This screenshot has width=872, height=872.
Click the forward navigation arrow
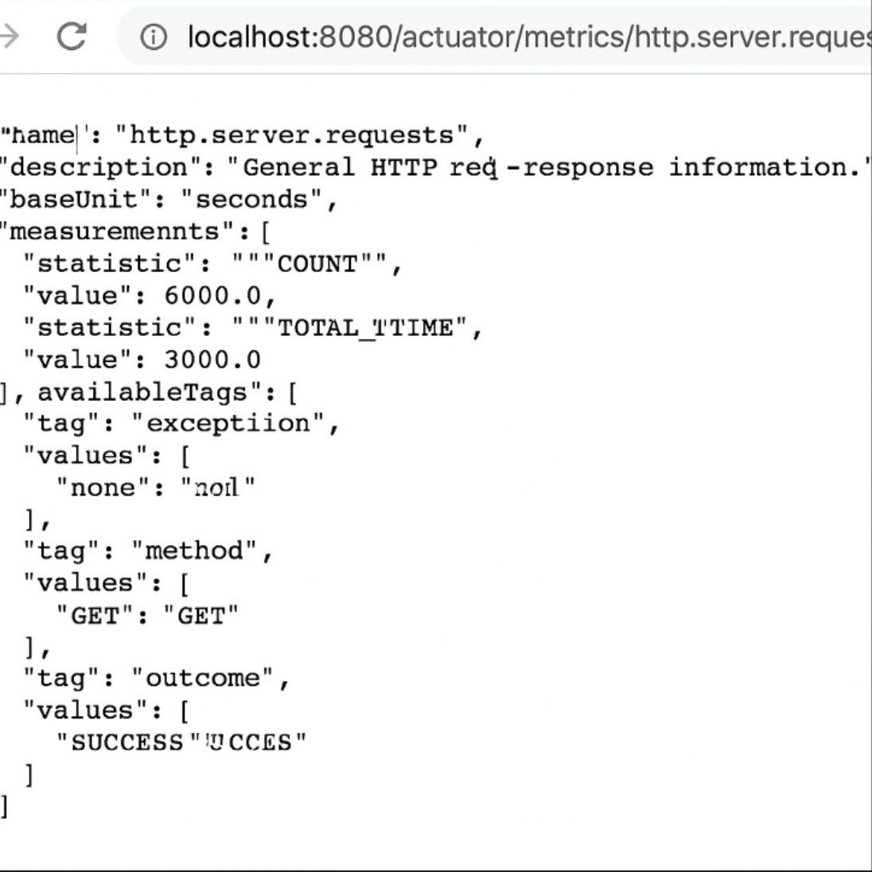click(x=8, y=37)
